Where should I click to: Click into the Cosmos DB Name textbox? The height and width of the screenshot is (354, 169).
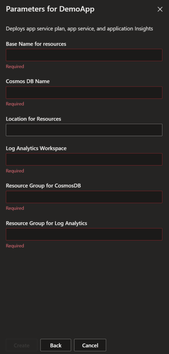click(84, 93)
